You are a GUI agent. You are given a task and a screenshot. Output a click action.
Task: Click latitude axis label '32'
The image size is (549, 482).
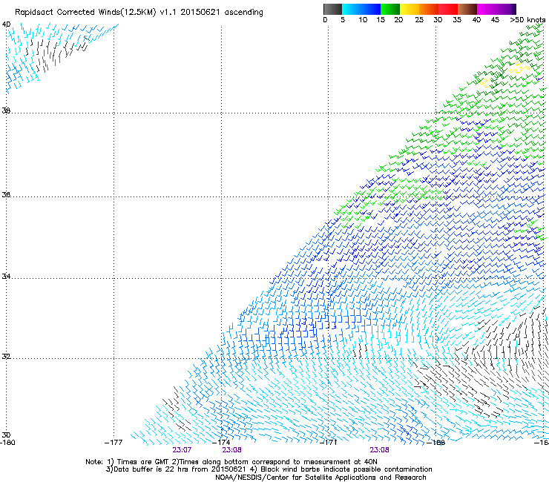(x=6, y=357)
